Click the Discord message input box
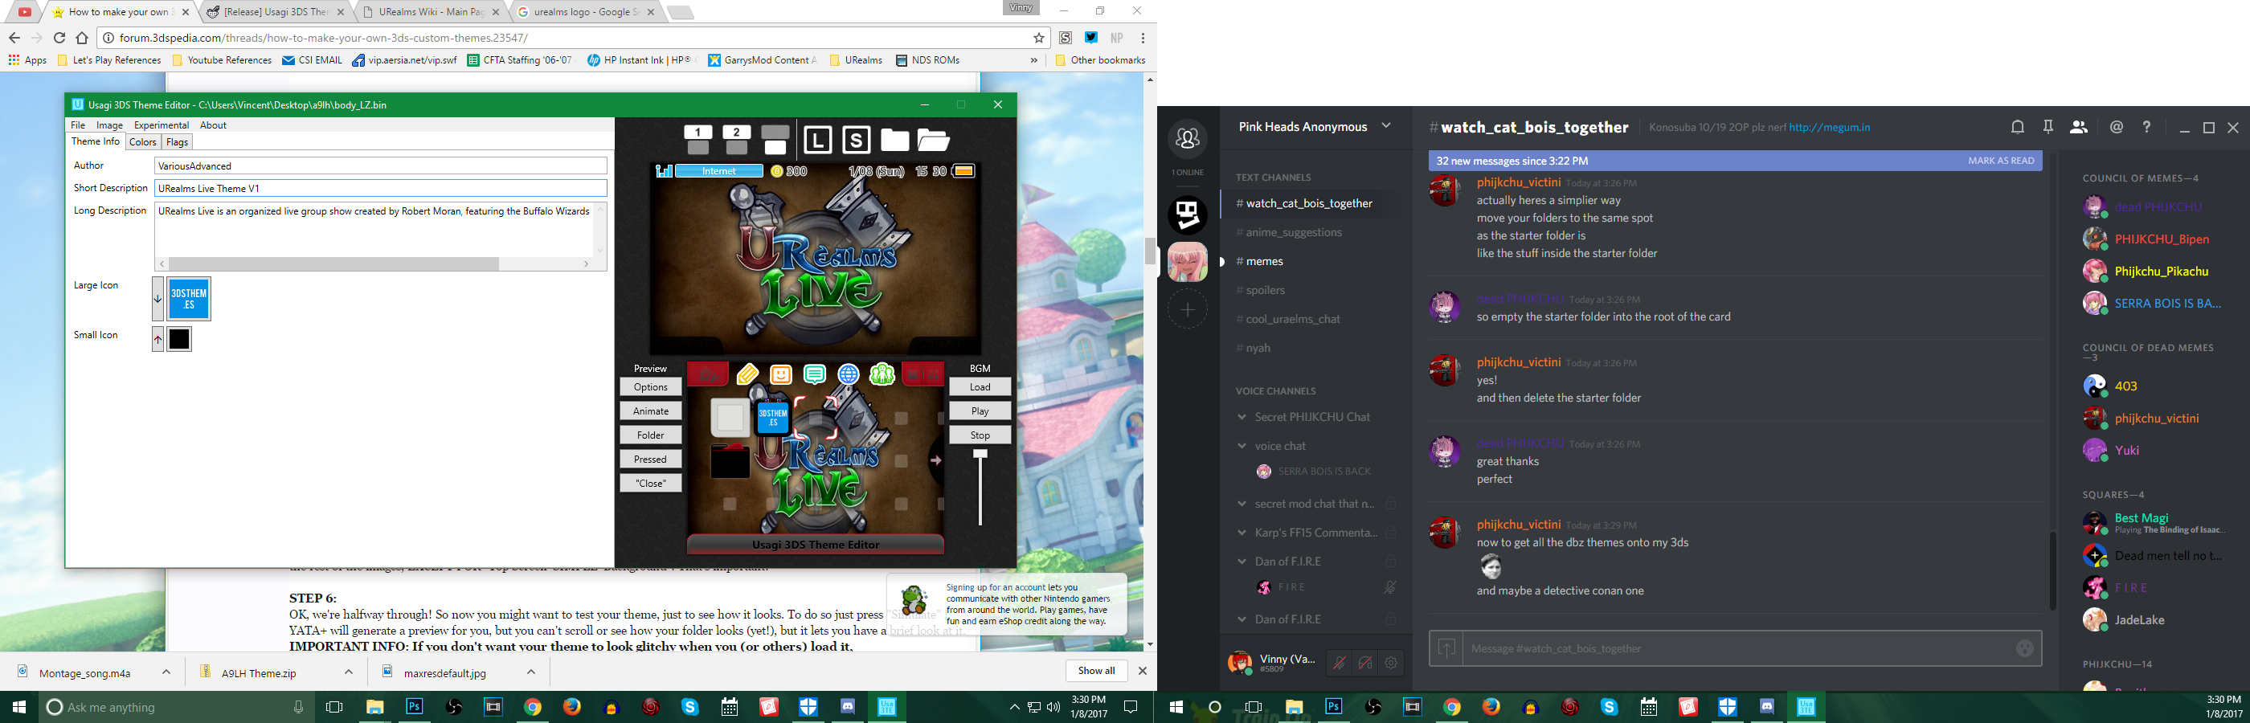This screenshot has width=2250, height=723. click(1737, 649)
